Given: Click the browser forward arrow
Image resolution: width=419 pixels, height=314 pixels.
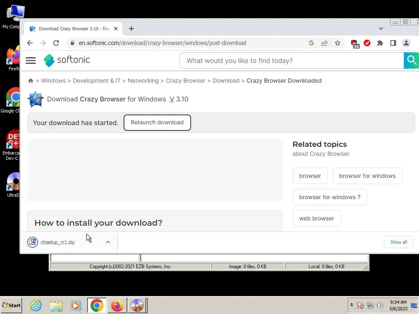Looking at the screenshot, I should pos(43,43).
